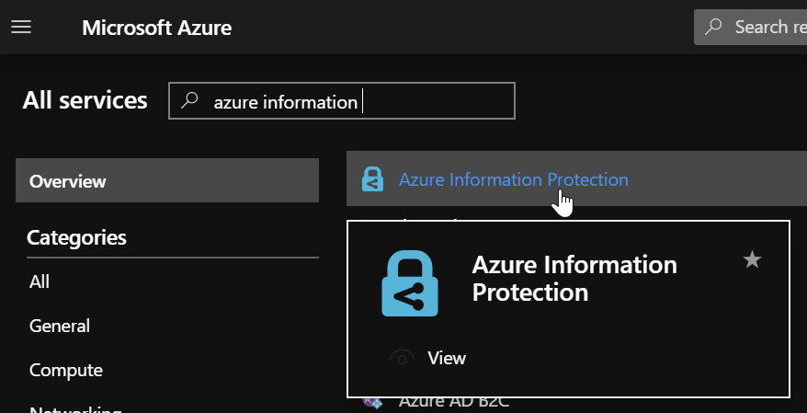The height and width of the screenshot is (413, 807).
Task: Click the magnifier icon in services filter box
Action: [190, 101]
